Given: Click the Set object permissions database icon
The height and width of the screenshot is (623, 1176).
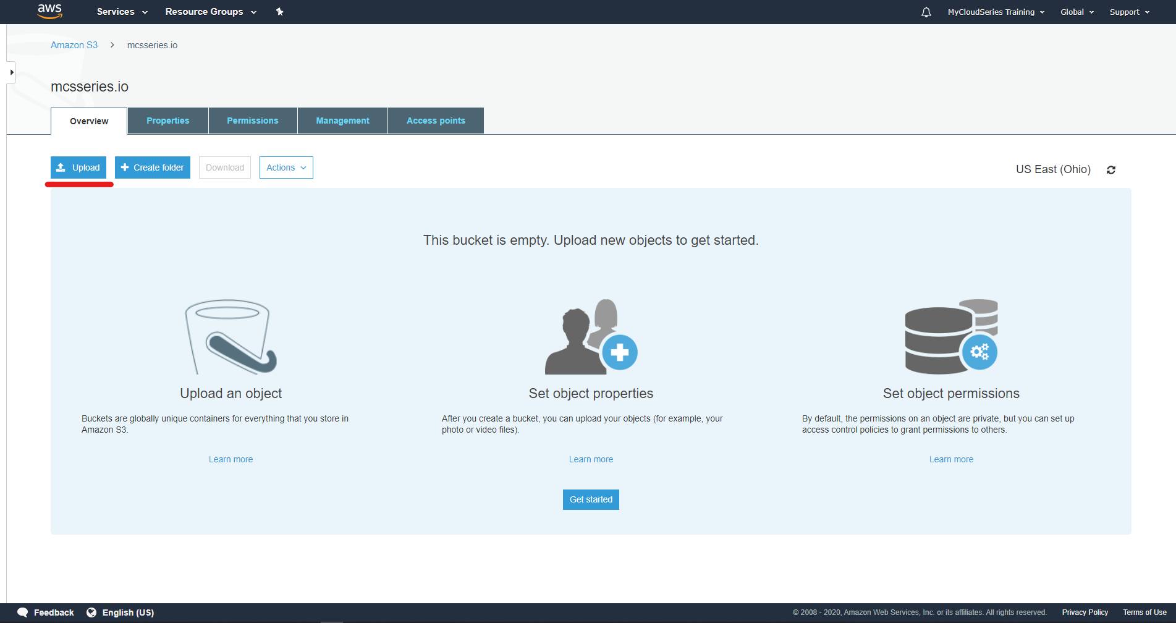Looking at the screenshot, I should (x=950, y=337).
